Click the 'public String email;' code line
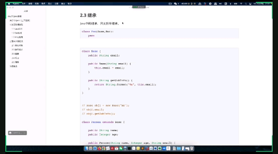Viewport: 278px width, 154px height. pos(104,55)
